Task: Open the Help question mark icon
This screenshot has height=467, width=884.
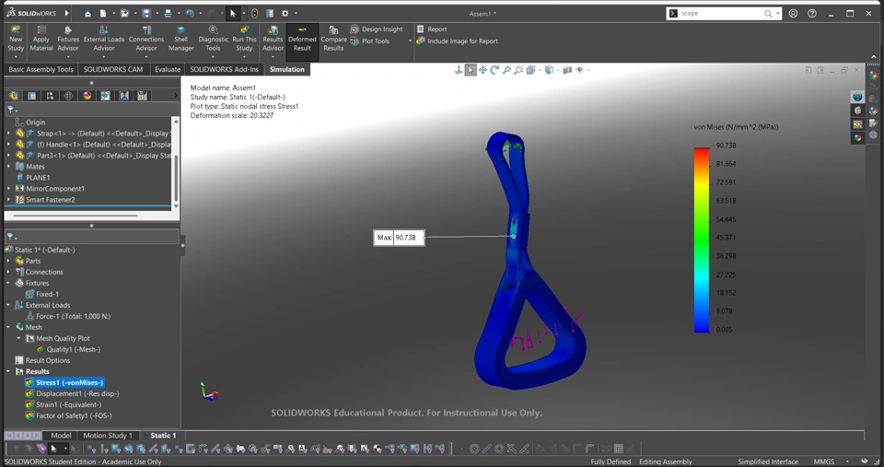Action: 812,14
